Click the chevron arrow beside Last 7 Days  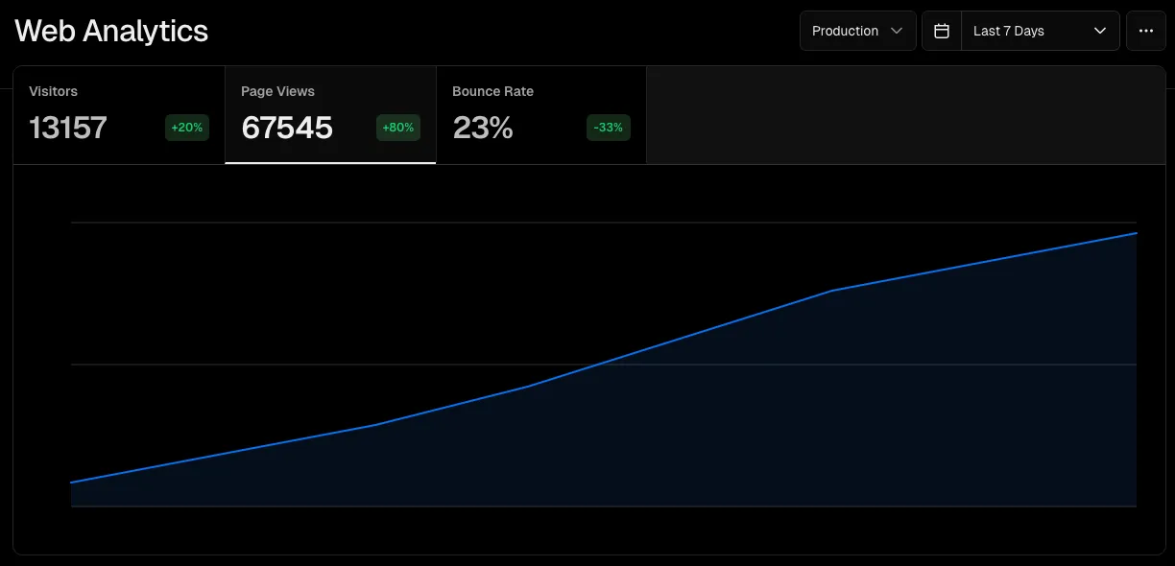(1100, 31)
